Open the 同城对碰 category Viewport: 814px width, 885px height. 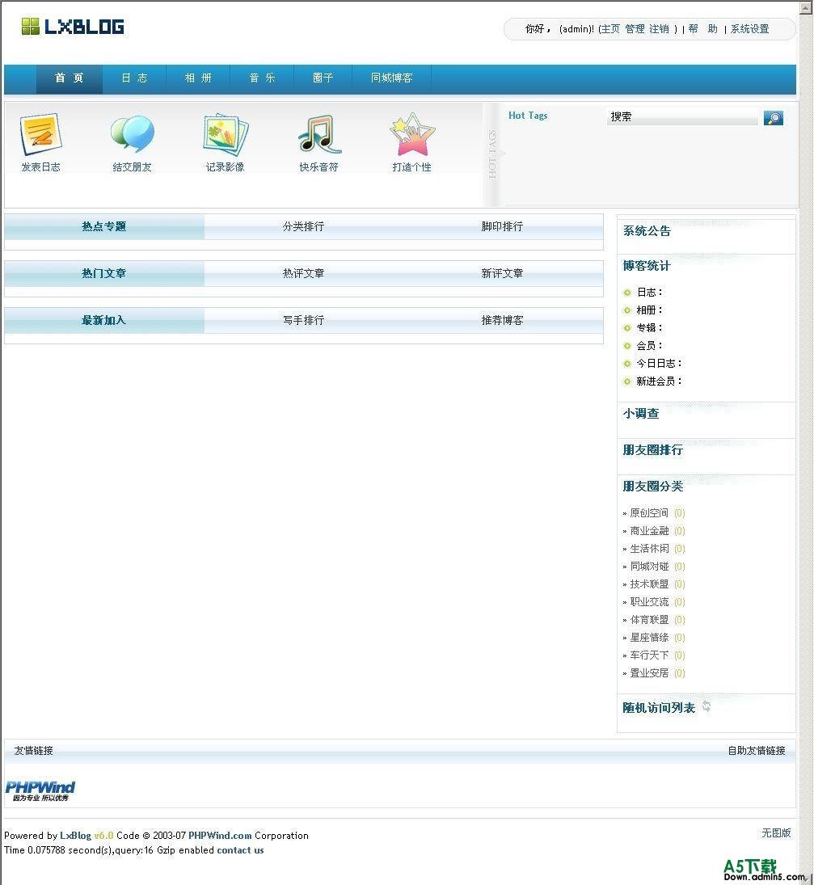[649, 567]
